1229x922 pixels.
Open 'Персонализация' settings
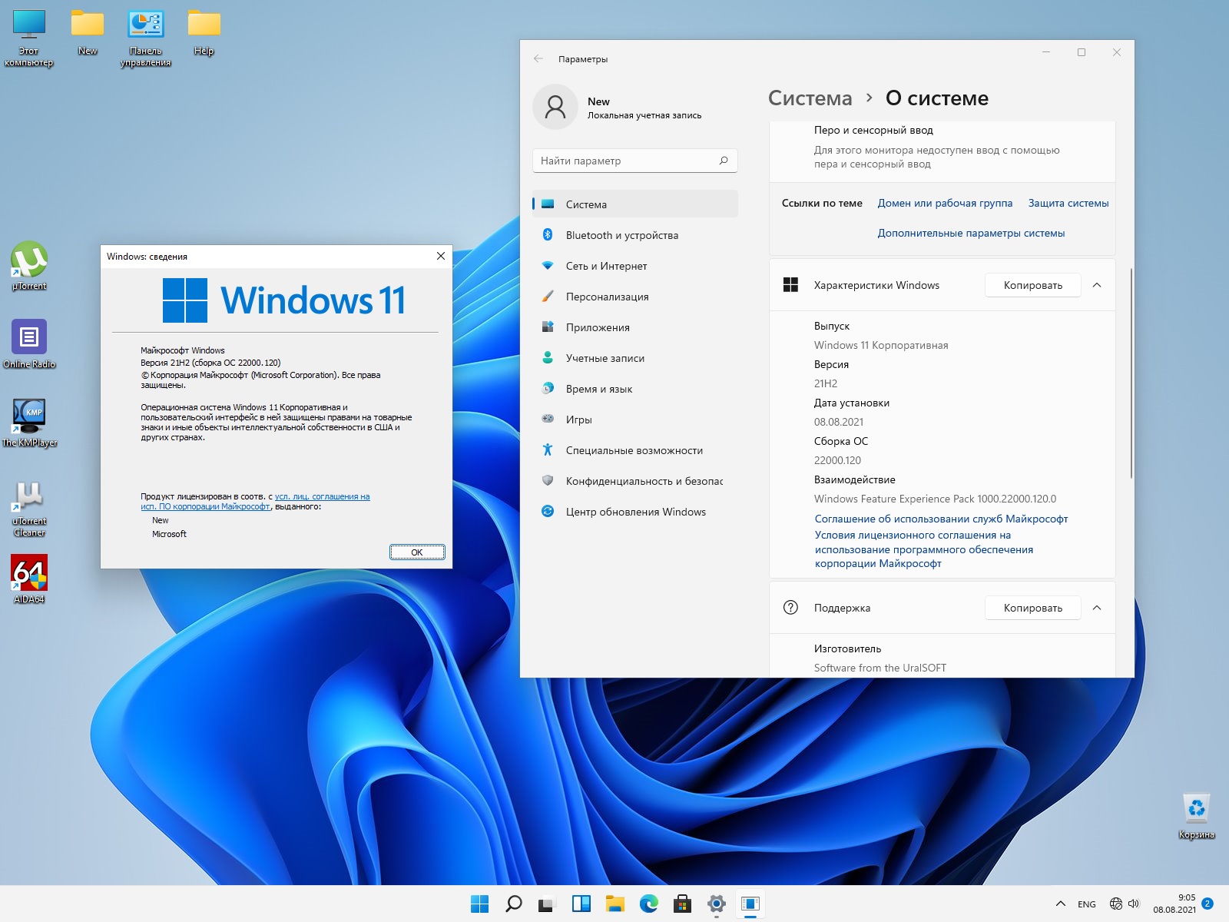(x=634, y=297)
